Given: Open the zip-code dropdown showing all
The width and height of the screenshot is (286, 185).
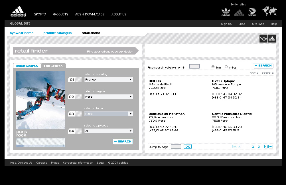Looking at the screenshot, I should point(108,131).
